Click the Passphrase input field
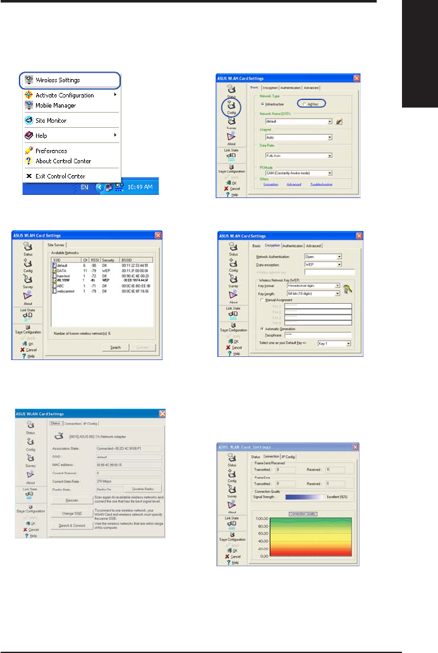The width and height of the screenshot is (438, 653). tap(318, 335)
